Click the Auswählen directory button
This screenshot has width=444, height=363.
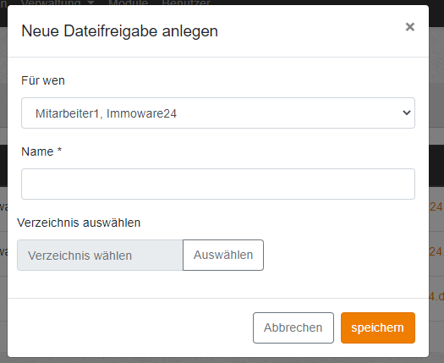point(223,255)
